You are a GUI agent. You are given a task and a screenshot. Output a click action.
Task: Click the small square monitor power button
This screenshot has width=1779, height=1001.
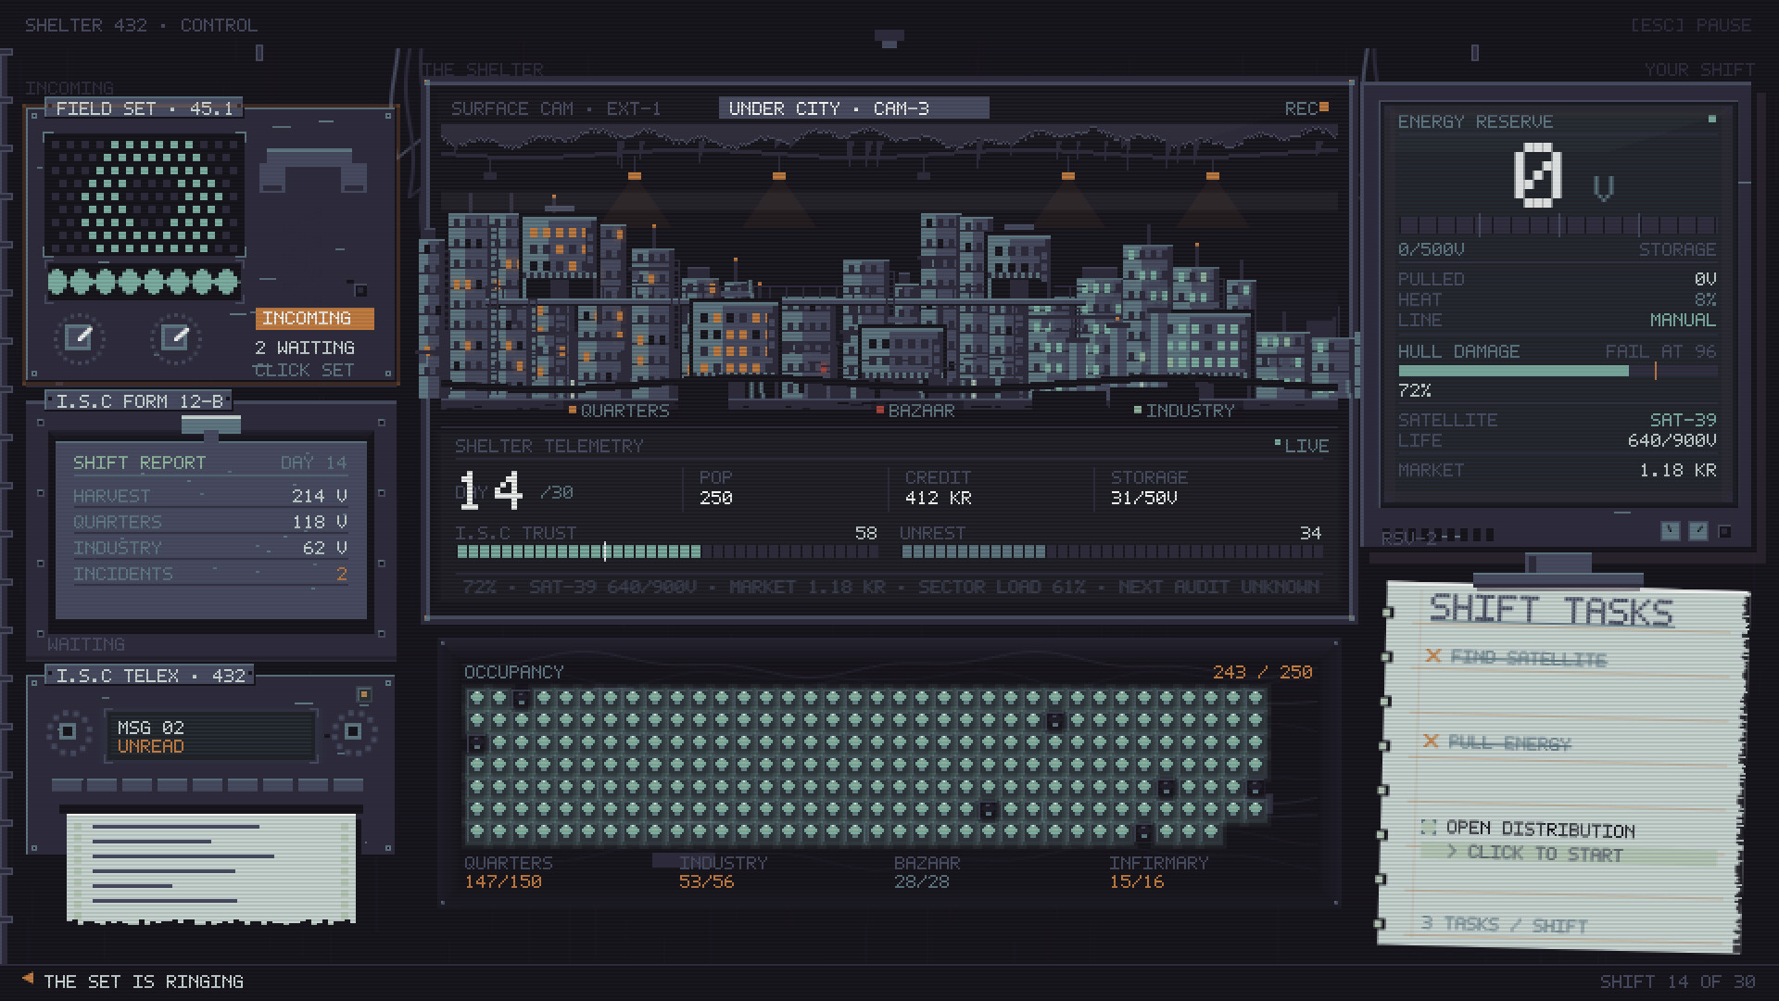click(x=1724, y=531)
